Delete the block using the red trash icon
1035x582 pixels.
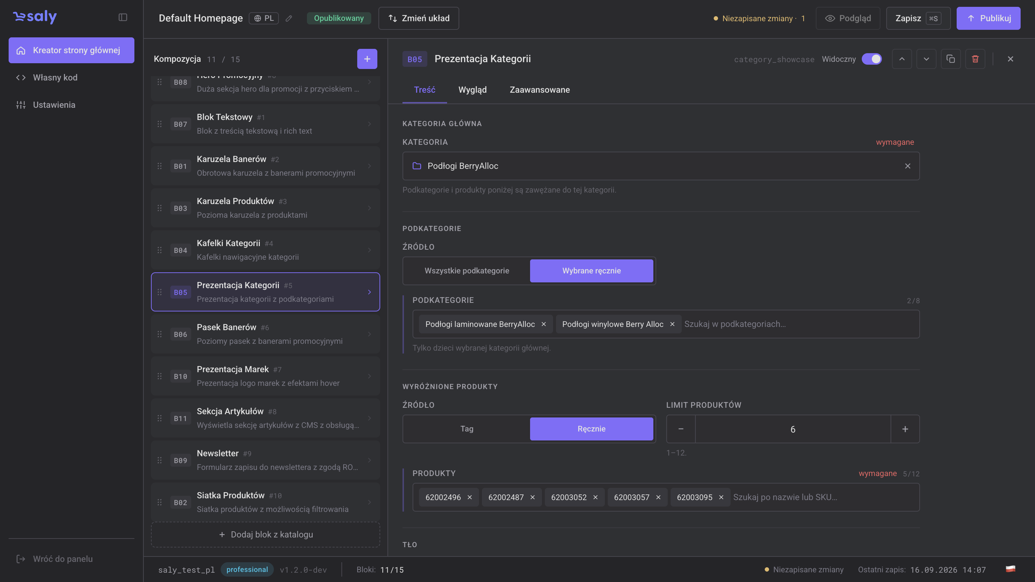pos(975,59)
